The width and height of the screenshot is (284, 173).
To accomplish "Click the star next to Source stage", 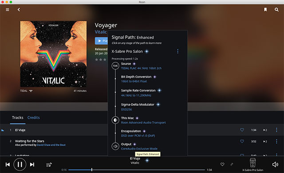I will [134, 64].
